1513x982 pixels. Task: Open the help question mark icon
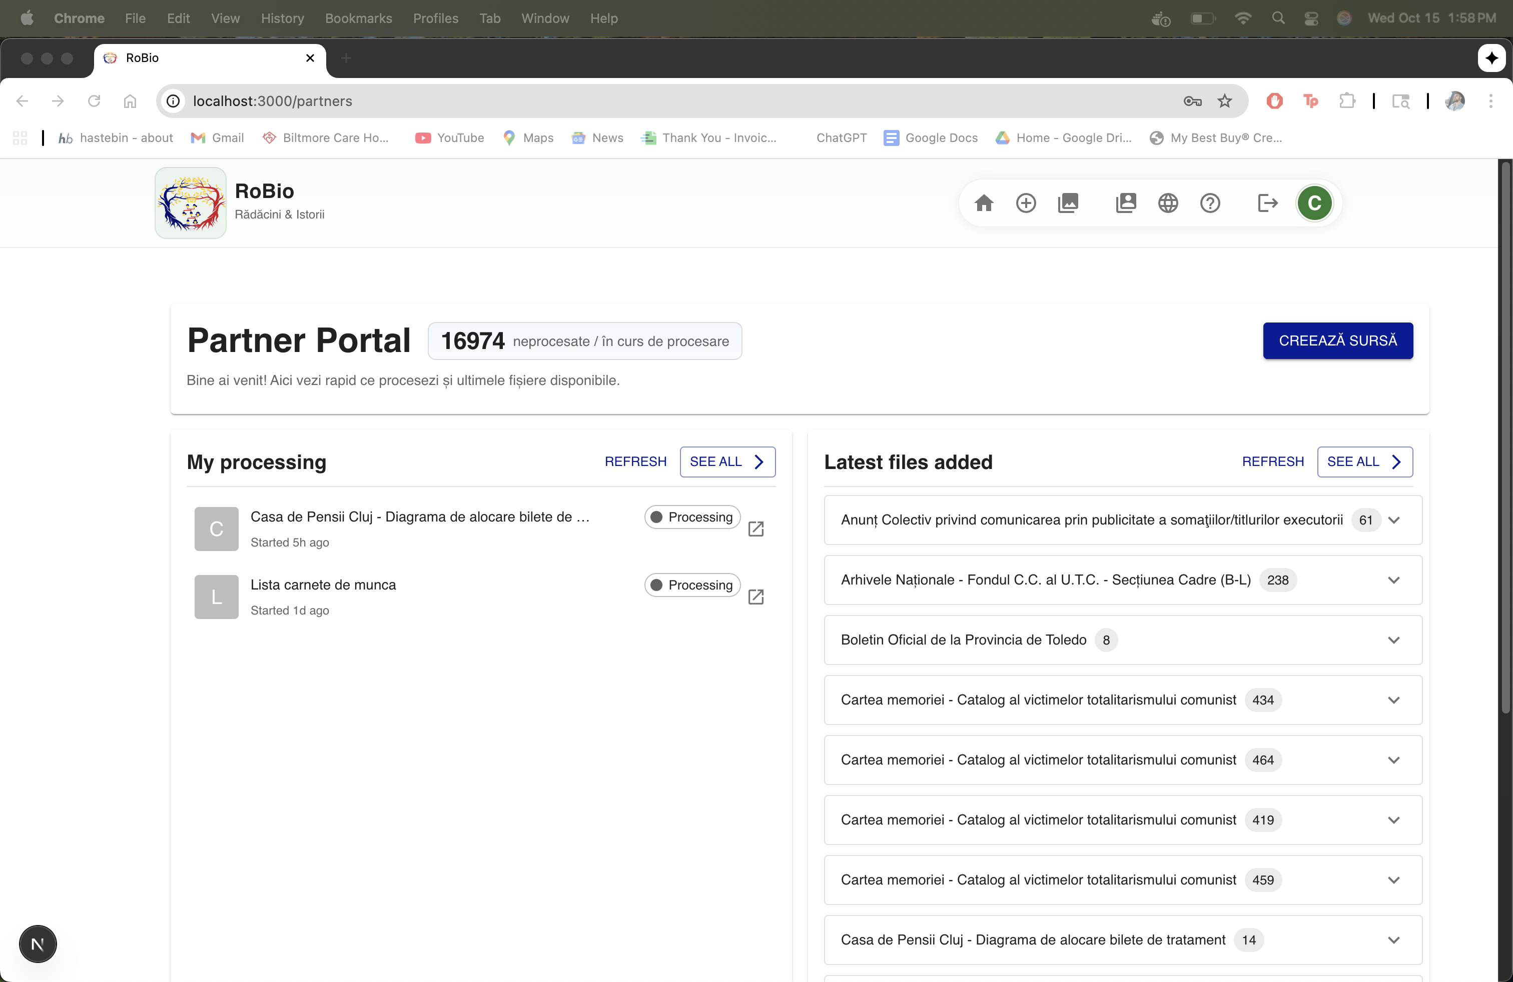1210,203
